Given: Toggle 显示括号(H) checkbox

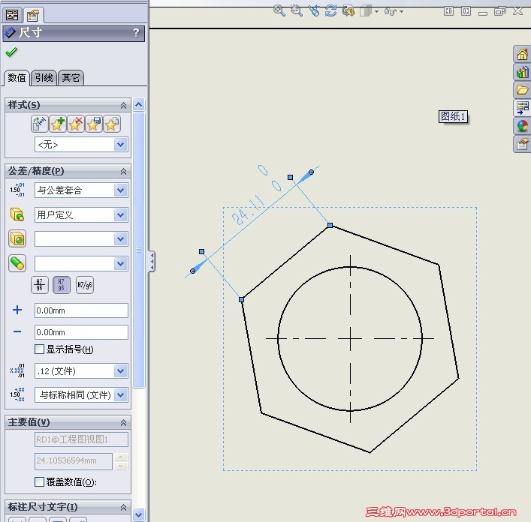Looking at the screenshot, I should point(39,349).
